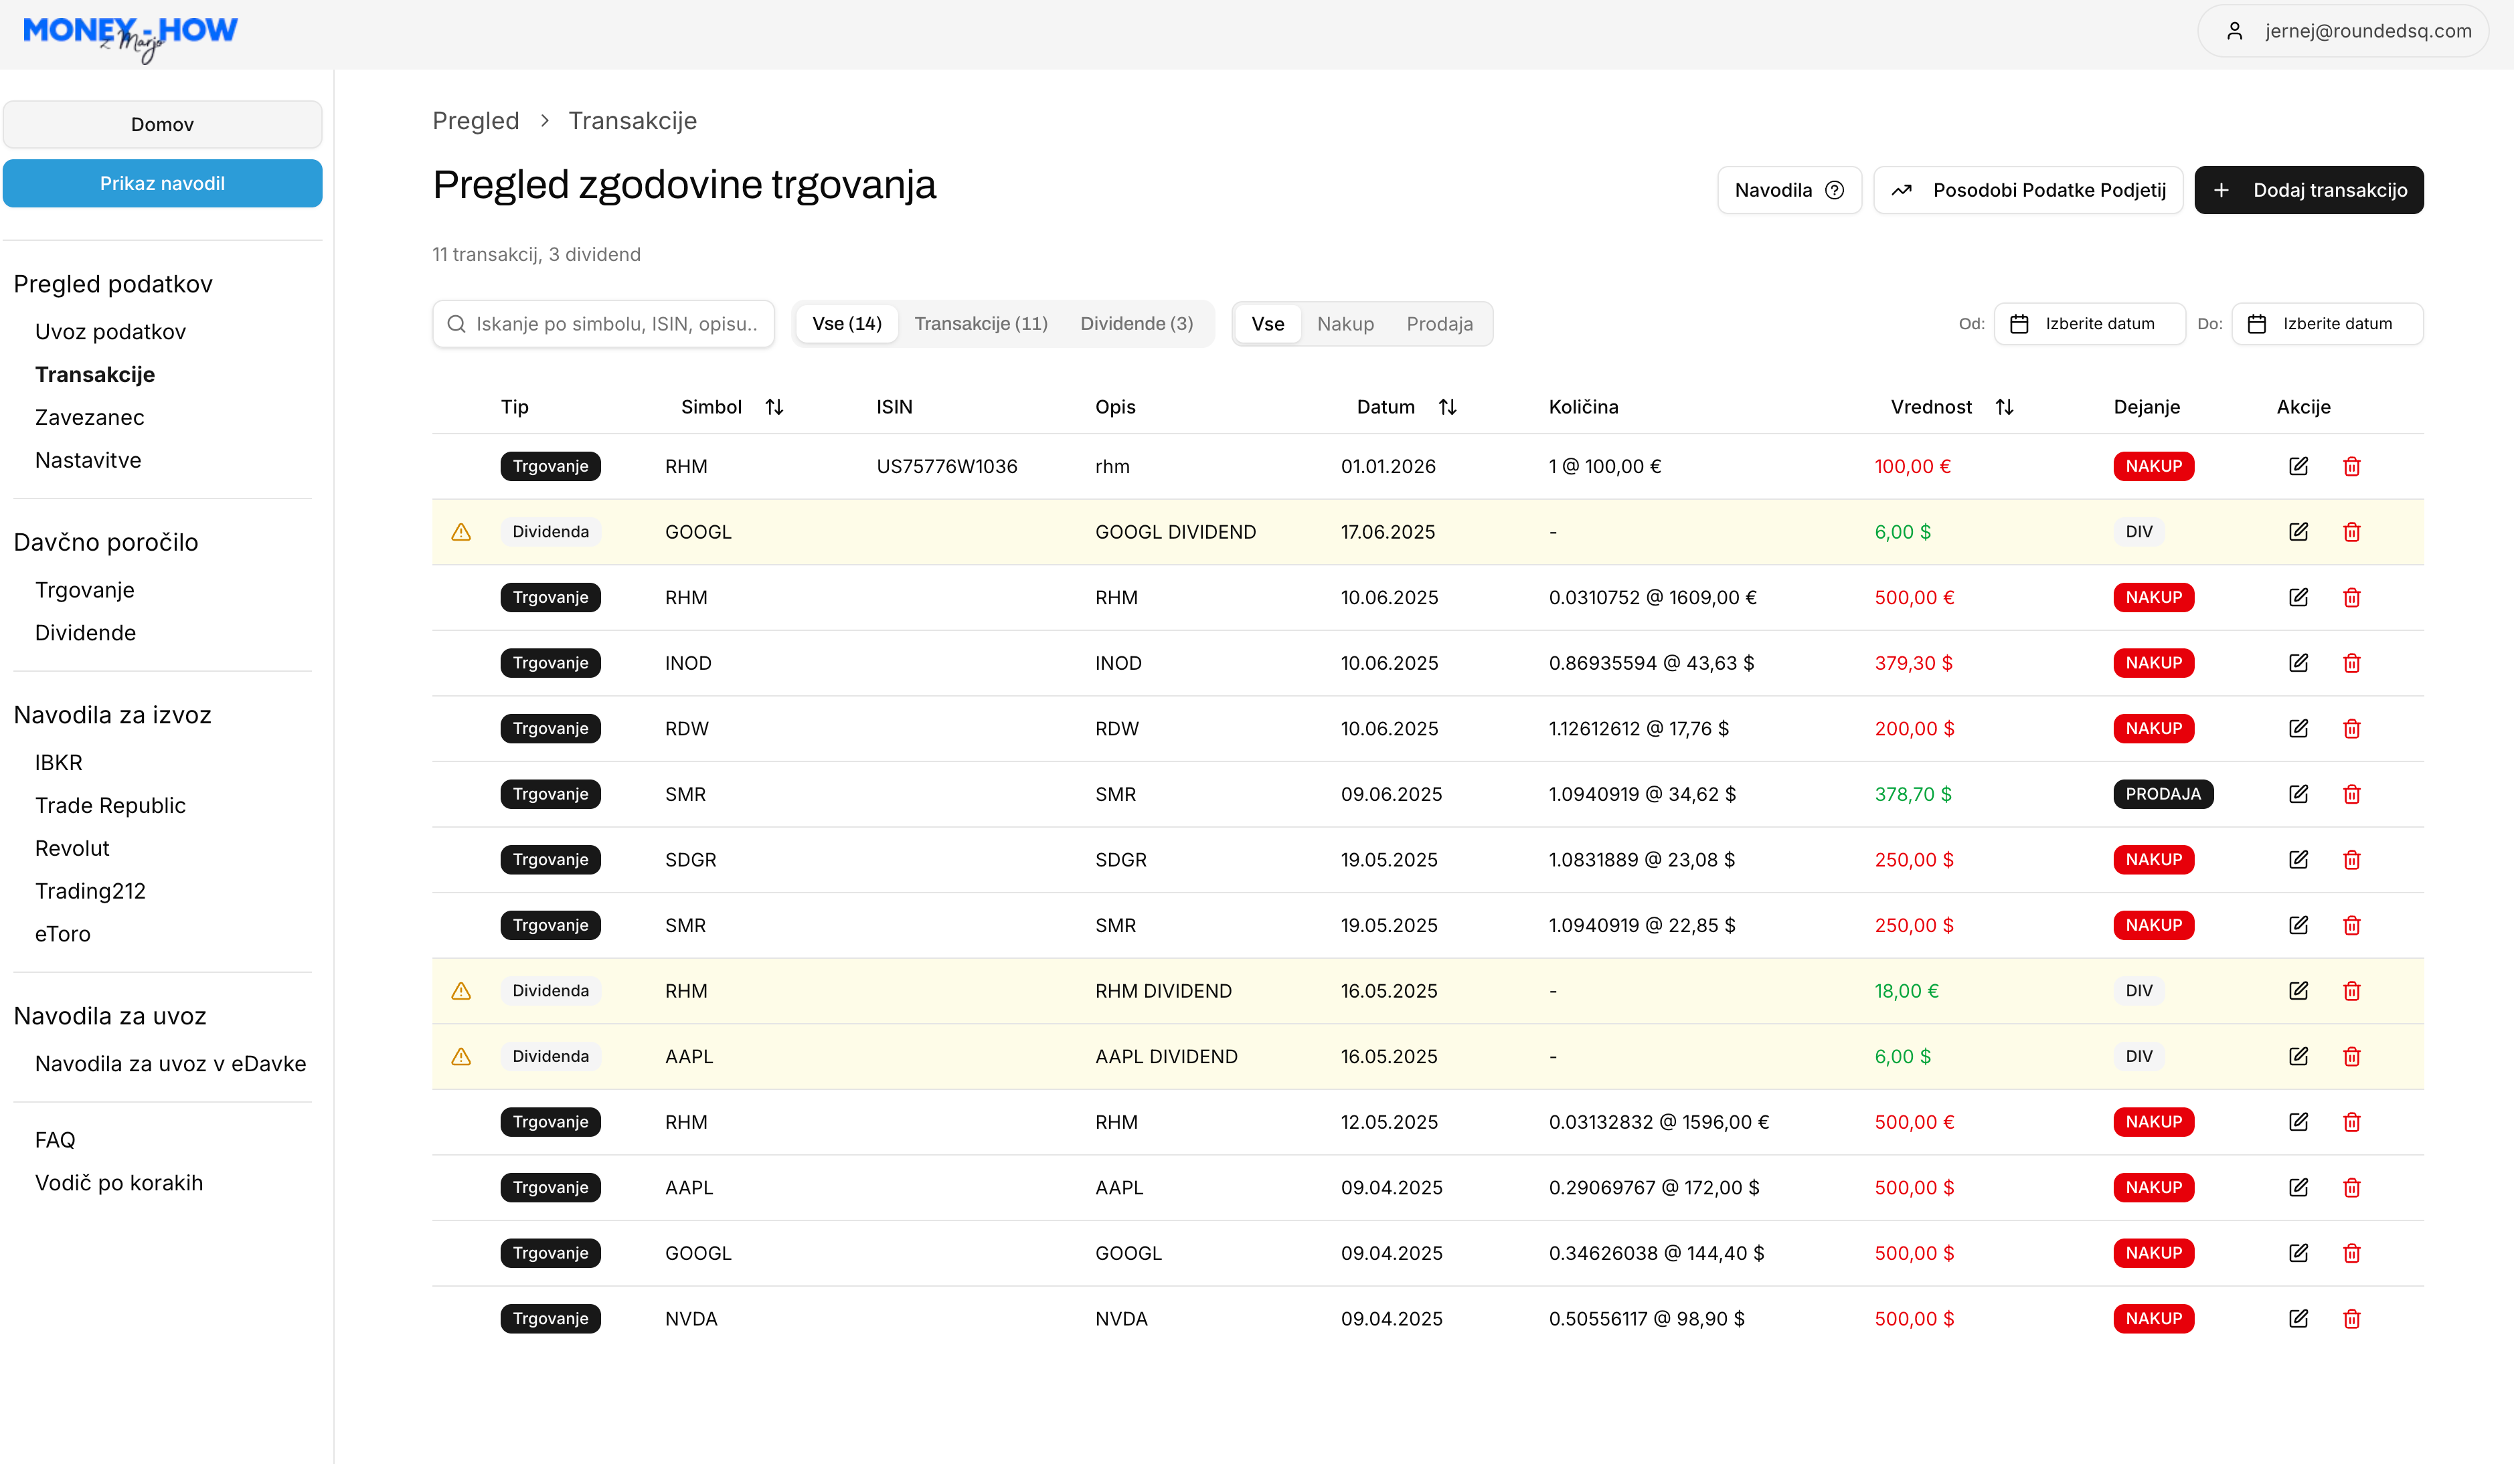Image resolution: width=2514 pixels, height=1464 pixels.
Task: Delete the RHM 01.01.2026 transaction
Action: tap(2351, 466)
